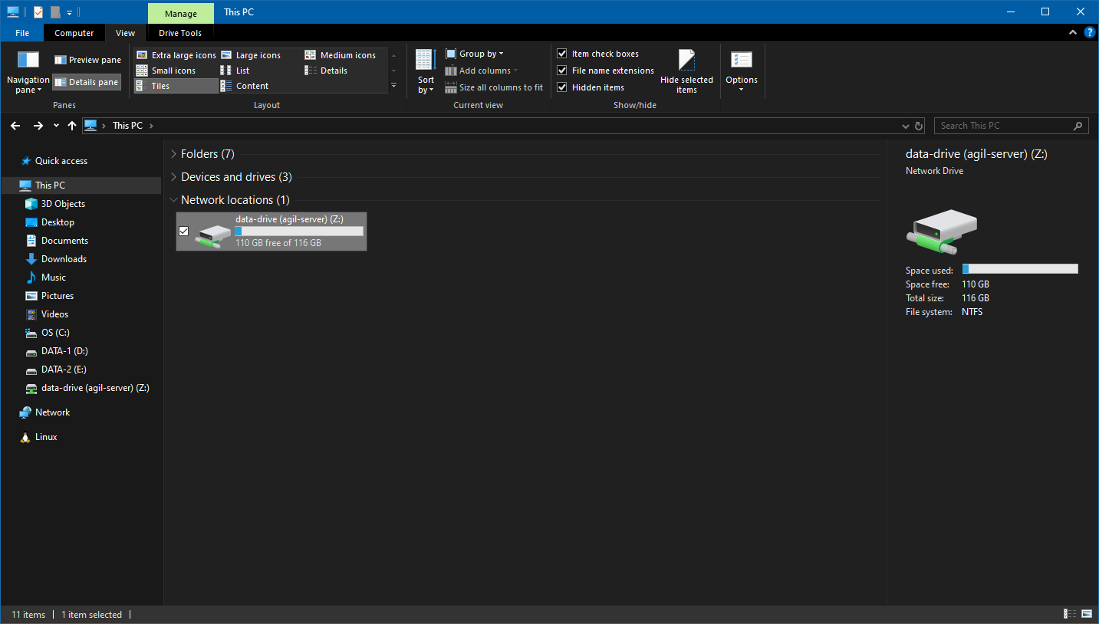Open the Recent locations dropdown arrow
Screen dimensions: 1099x624
click(56, 126)
